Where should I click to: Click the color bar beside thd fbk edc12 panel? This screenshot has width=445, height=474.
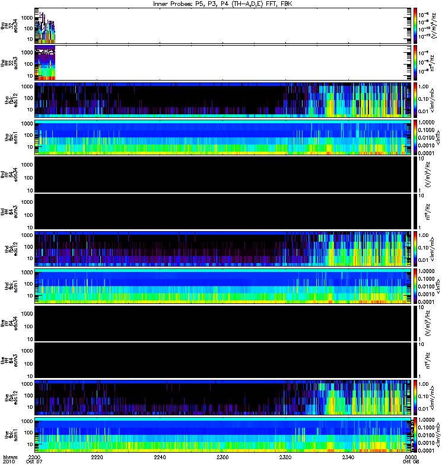[415, 249]
